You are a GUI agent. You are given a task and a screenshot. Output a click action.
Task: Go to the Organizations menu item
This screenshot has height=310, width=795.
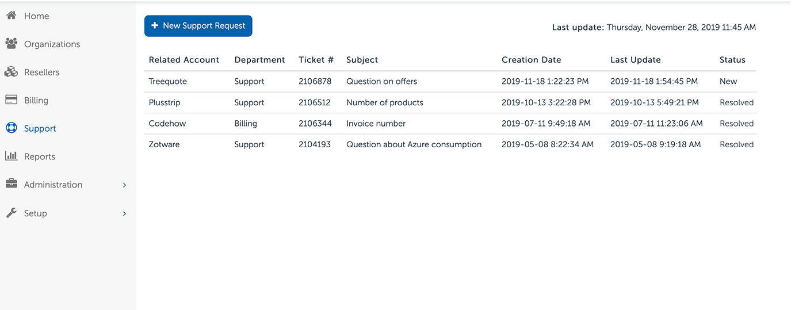tap(52, 44)
